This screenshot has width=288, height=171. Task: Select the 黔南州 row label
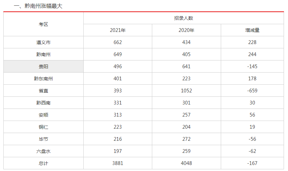[43, 54]
